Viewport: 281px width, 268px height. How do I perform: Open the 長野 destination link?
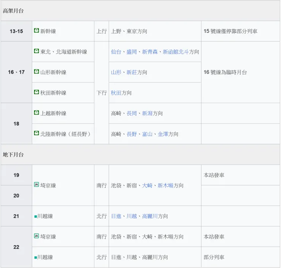131,134
